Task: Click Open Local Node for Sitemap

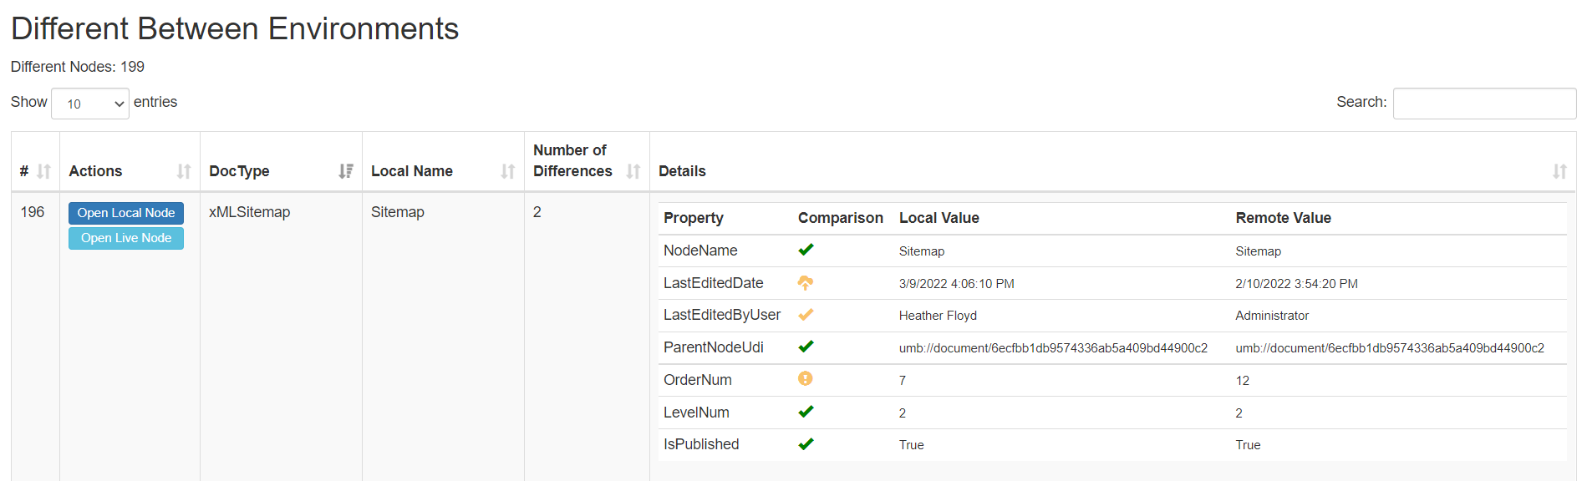Action: pos(125,213)
